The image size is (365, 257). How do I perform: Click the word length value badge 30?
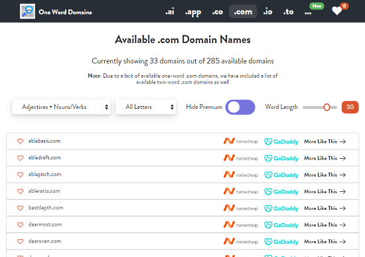pos(350,107)
